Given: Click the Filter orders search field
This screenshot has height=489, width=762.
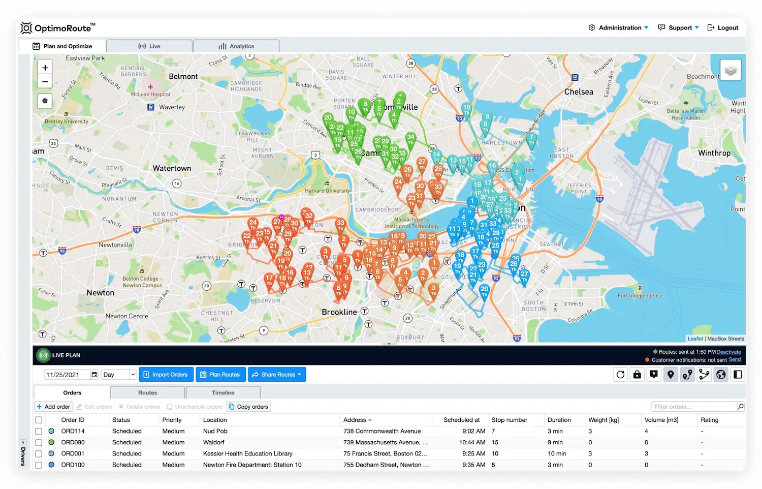Looking at the screenshot, I should pos(694,407).
